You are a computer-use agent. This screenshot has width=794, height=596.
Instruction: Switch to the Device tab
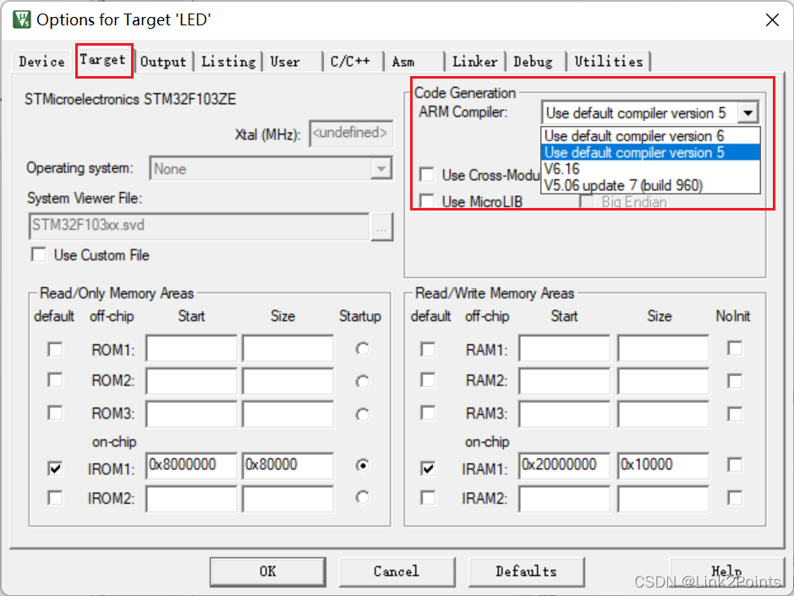(42, 62)
